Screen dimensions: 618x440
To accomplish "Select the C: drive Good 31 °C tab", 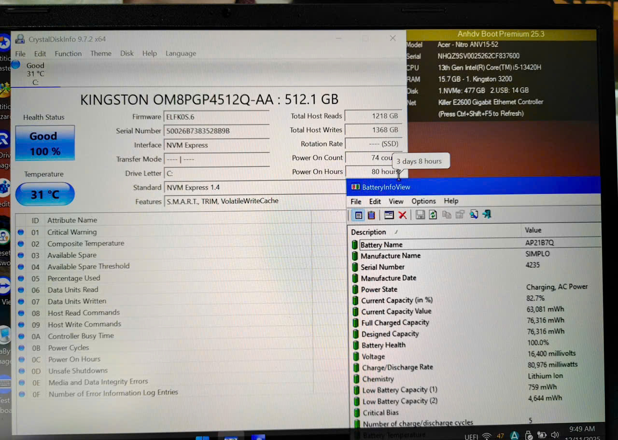I will coord(35,74).
